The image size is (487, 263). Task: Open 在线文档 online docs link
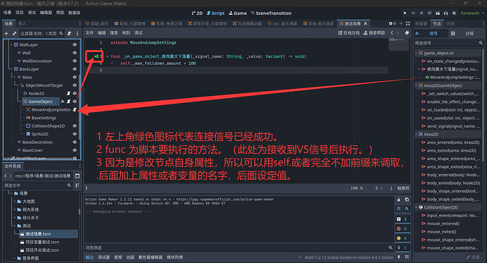tap(349, 33)
